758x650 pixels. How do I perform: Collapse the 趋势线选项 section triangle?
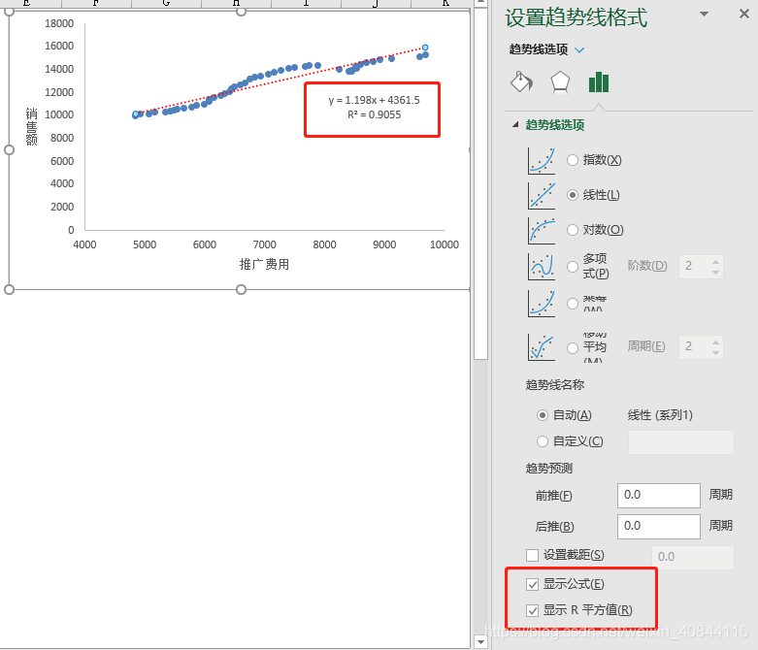(515, 125)
